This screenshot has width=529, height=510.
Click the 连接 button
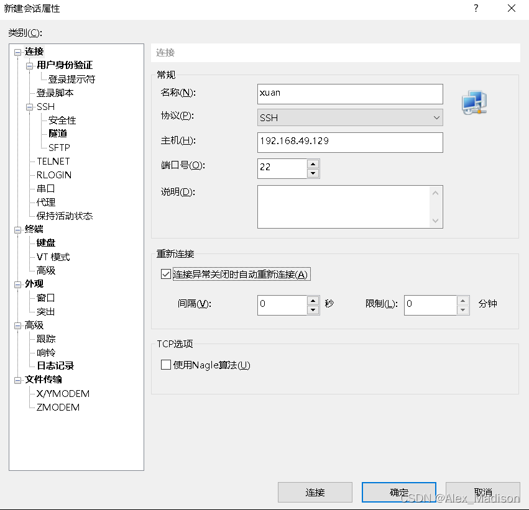(x=315, y=492)
